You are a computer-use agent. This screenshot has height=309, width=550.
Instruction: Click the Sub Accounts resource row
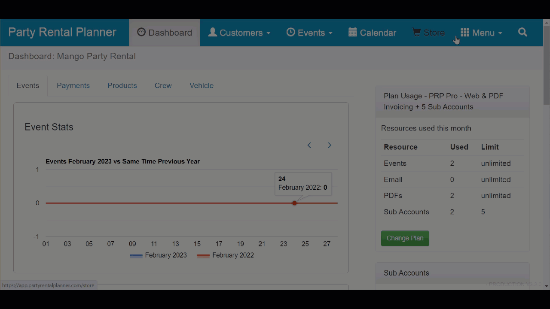(452, 212)
